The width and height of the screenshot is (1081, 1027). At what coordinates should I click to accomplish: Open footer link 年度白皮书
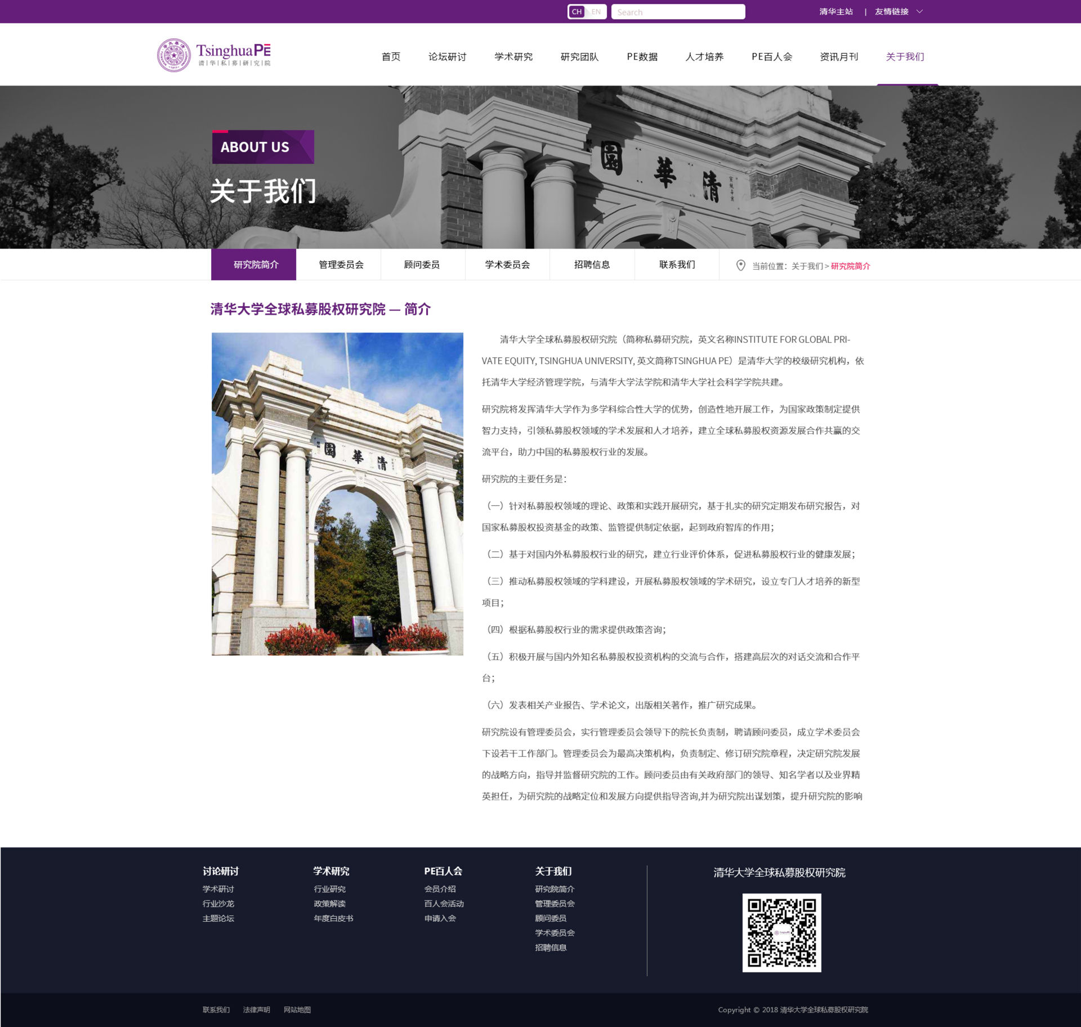point(333,918)
